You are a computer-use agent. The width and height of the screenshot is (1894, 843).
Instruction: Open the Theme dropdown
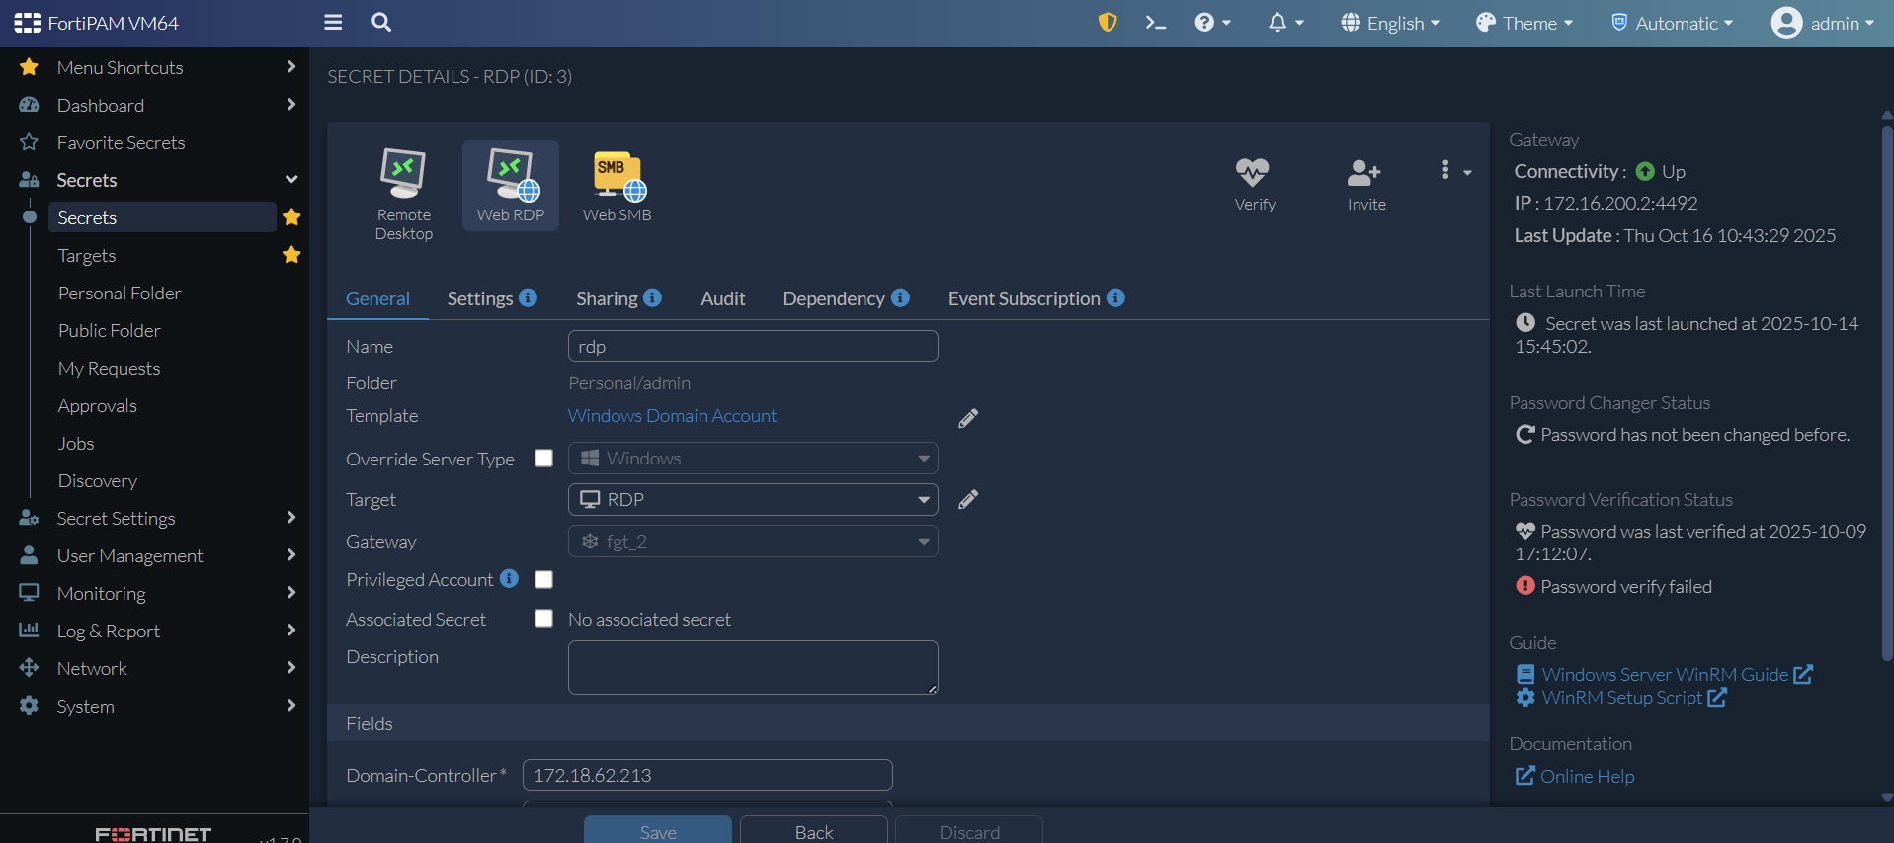coord(1524,23)
